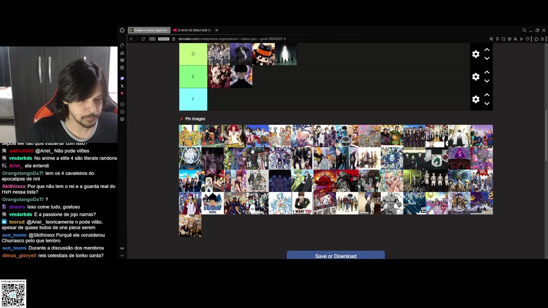Open Easy Setup sliders menu icon

click(542, 39)
